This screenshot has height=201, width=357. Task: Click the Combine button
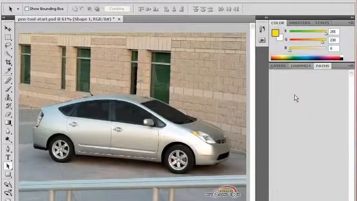[x=117, y=9]
